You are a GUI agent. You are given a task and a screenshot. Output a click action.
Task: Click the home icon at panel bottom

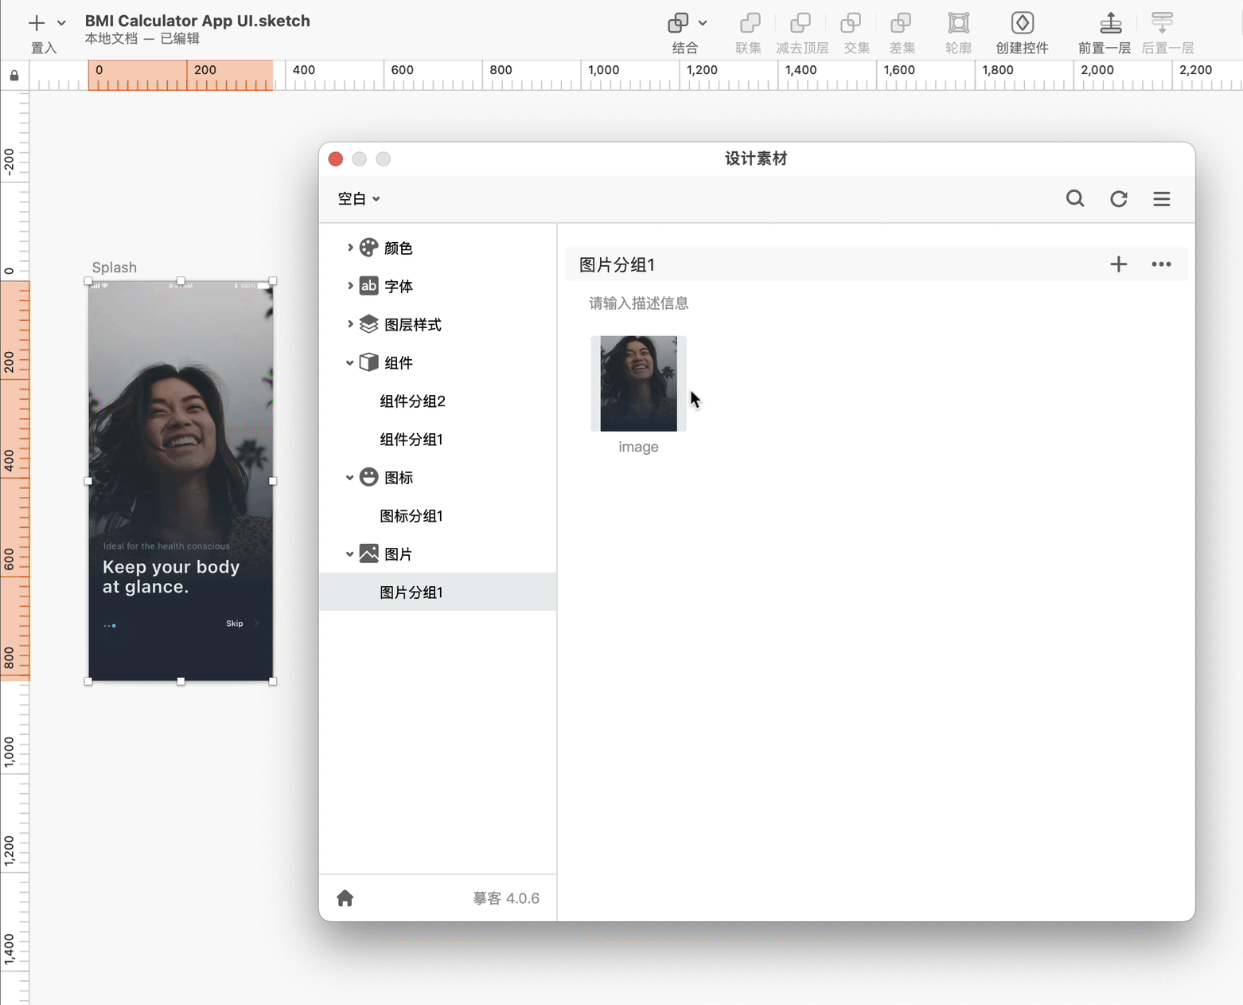(x=345, y=898)
